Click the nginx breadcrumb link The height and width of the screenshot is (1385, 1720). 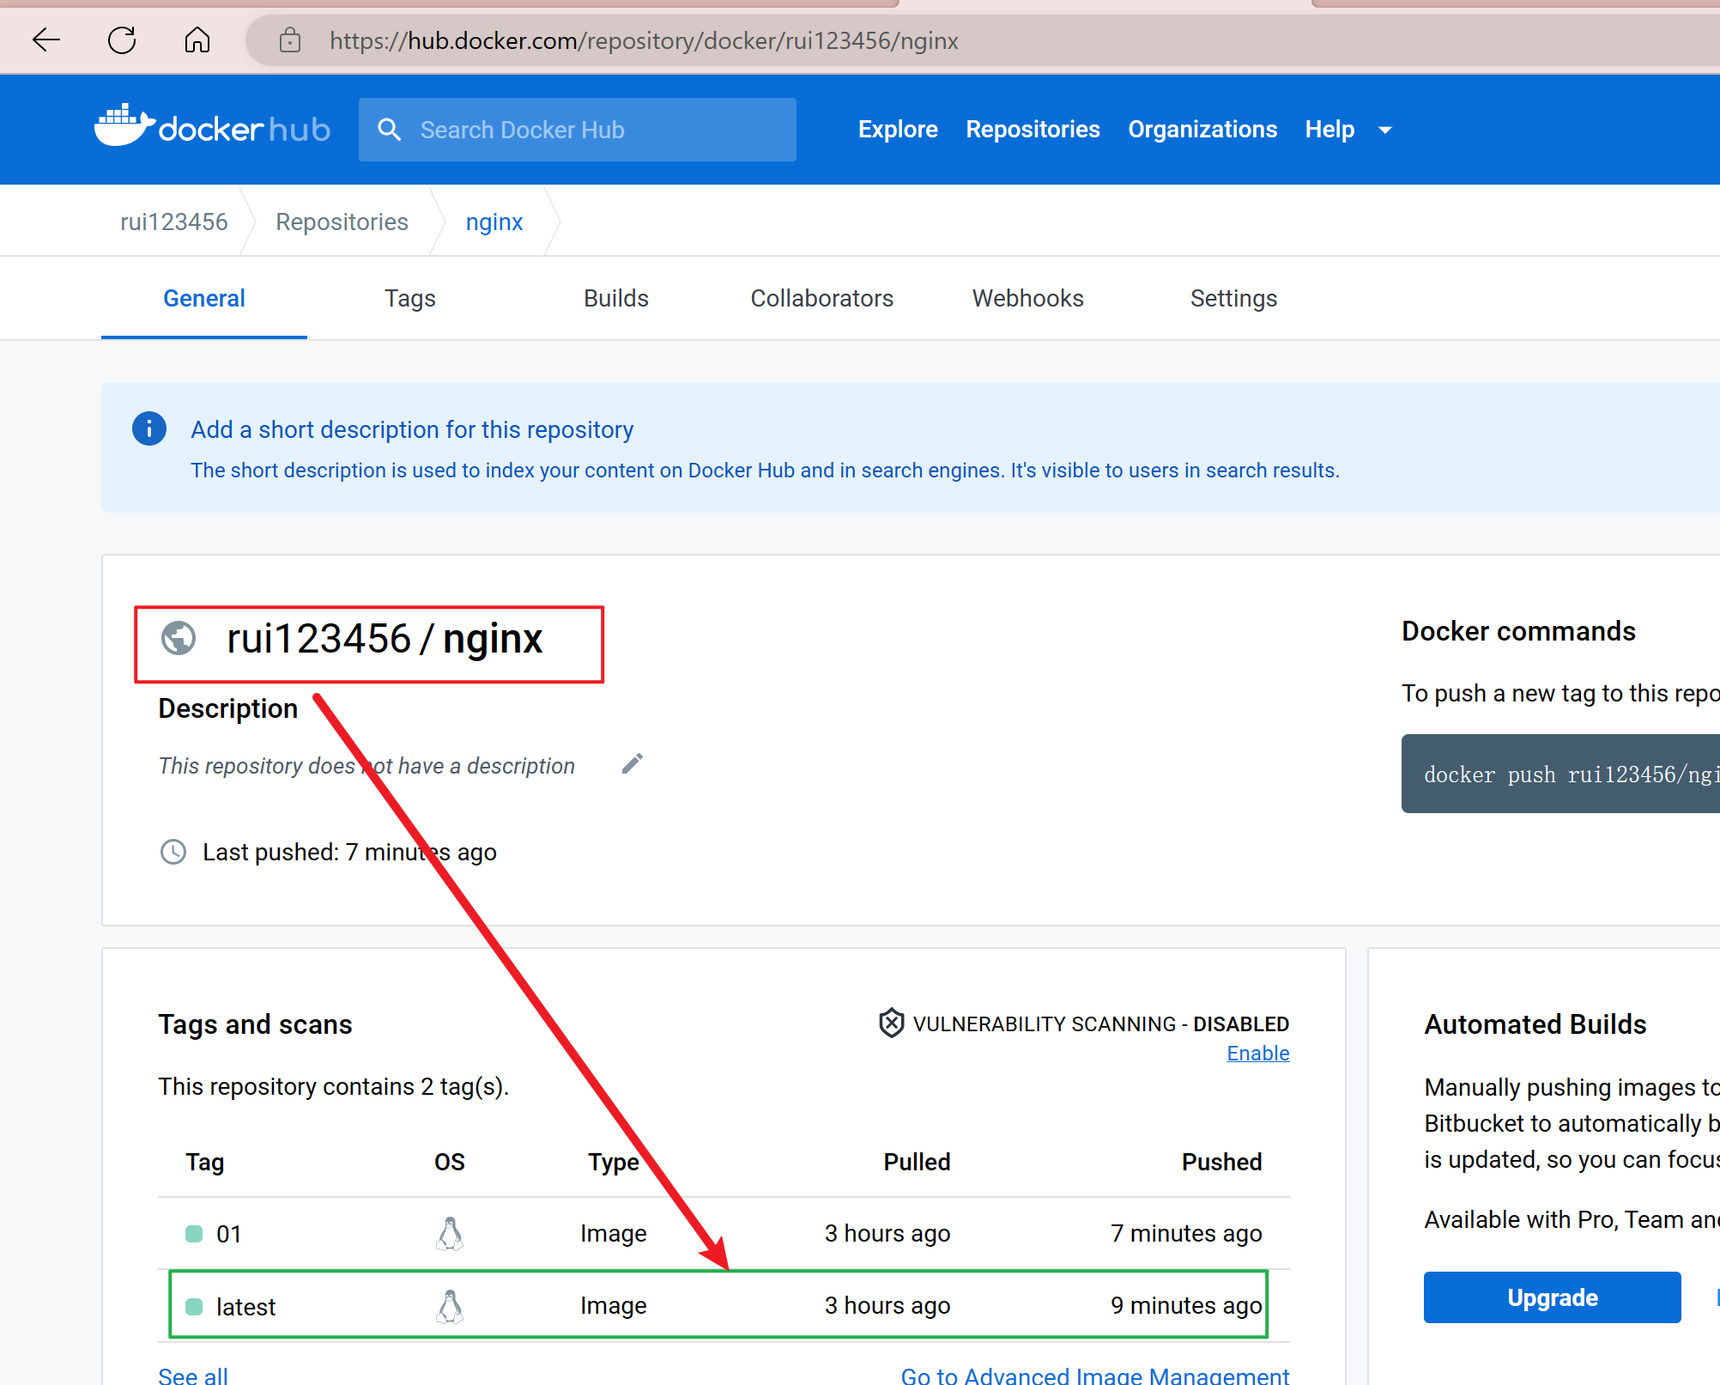coord(494,222)
